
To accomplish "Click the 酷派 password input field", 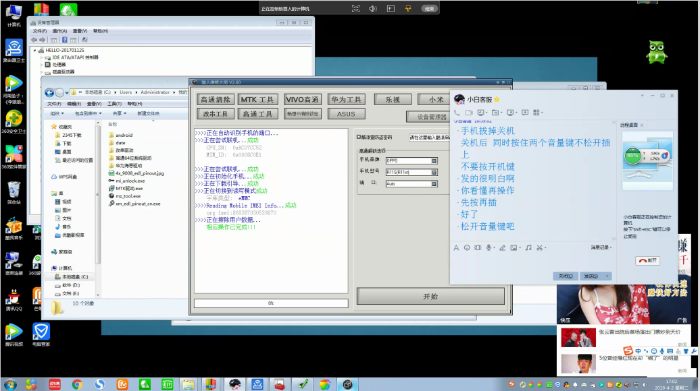I will tap(429, 137).
